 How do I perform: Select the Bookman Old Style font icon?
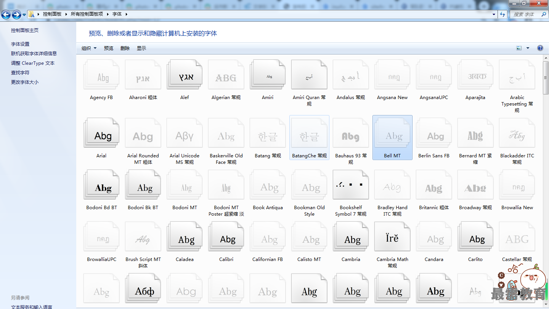309,185
